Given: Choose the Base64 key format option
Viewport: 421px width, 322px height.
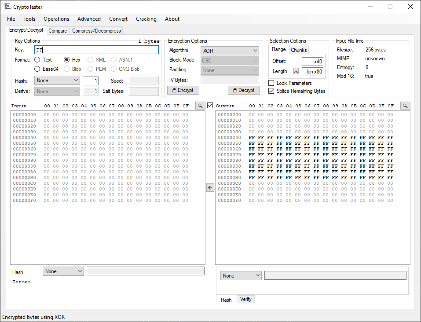Looking at the screenshot, I should 37,69.
